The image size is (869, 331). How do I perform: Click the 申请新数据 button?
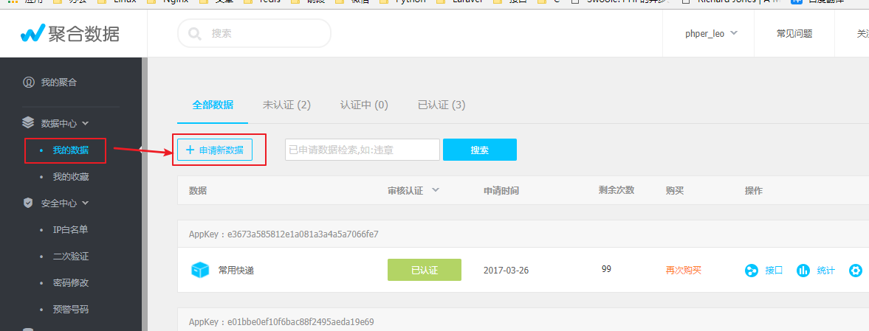(x=215, y=150)
